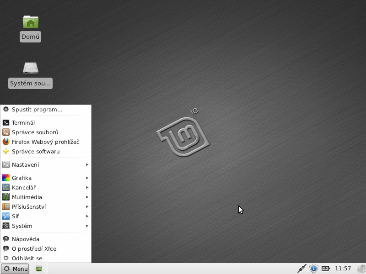Expand the Systém submenu arrow

(x=87, y=226)
